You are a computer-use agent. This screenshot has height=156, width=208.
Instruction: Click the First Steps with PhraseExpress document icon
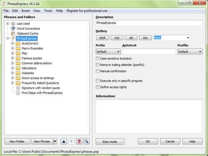[x=18, y=93]
